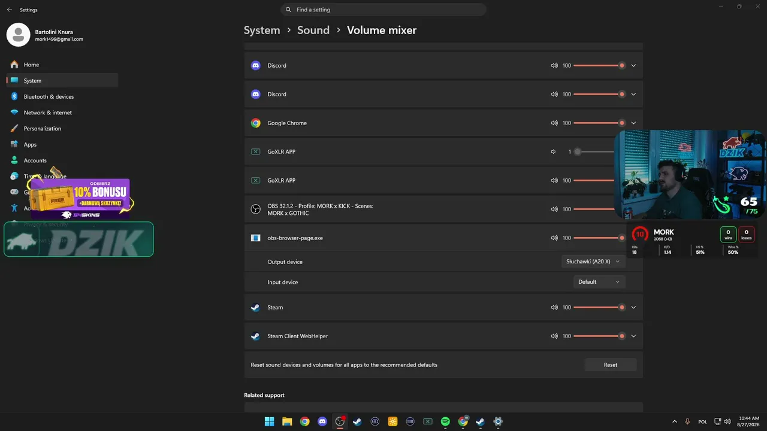
Task: Click the obs-browser-page.exe icon
Action: 256,238
